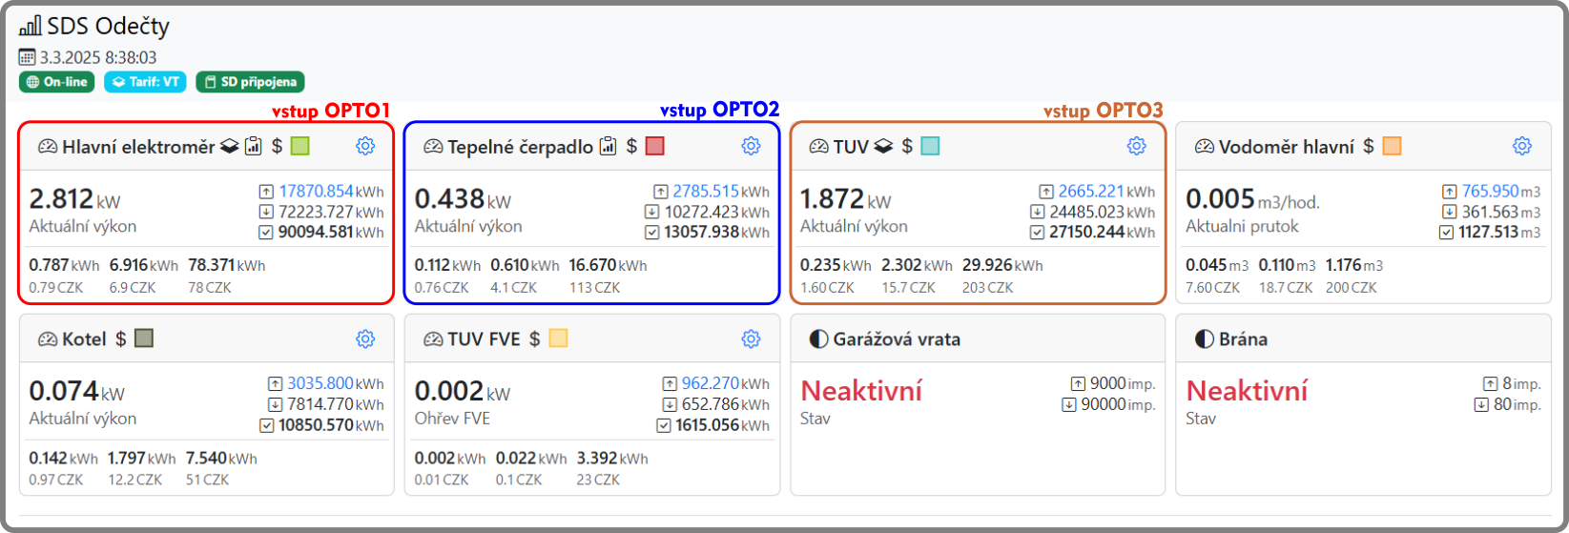Click meter report icon beside Tepelné čerpadlo
This screenshot has height=533, width=1569.
(x=608, y=147)
